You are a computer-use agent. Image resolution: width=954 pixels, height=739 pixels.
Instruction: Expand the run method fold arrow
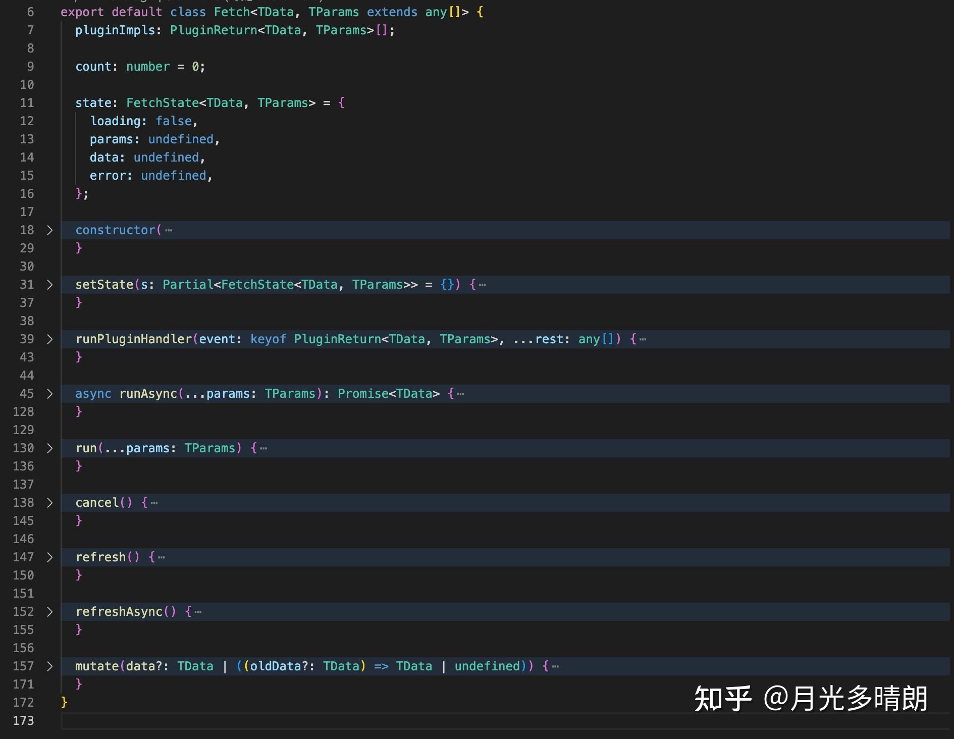pos(49,448)
